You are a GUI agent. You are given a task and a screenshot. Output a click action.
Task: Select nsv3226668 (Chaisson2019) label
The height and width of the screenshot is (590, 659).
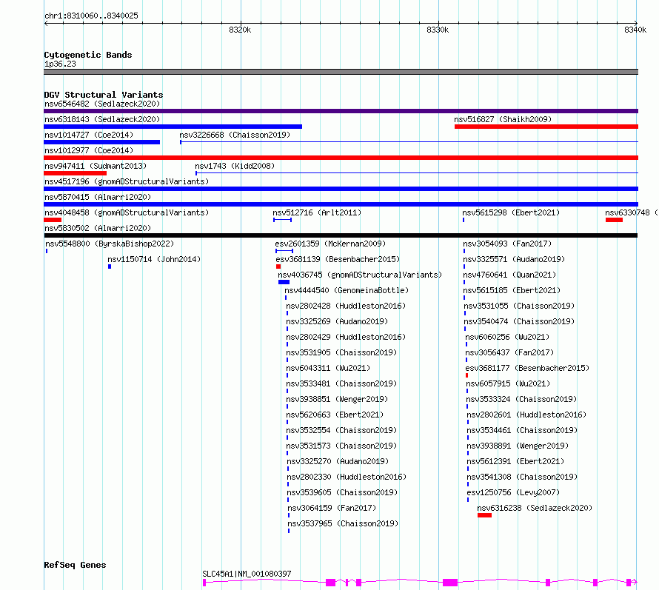[235, 135]
